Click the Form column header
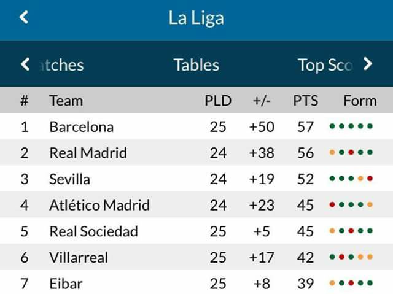Image resolution: width=393 pixels, height=294 pixels. click(x=360, y=101)
